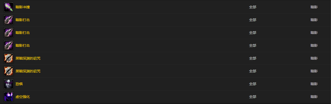Click 全部 in the 虚空强化 row
This screenshot has width=331, height=104.
click(253, 97)
